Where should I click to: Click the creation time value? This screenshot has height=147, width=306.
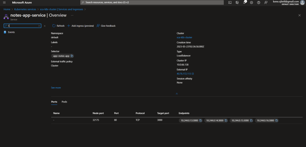point(190,47)
